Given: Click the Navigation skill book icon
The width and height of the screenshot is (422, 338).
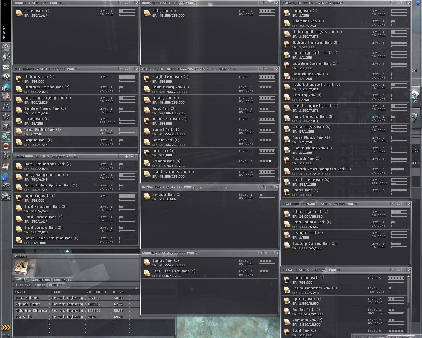Looking at the screenshot, I should (x=147, y=197).
